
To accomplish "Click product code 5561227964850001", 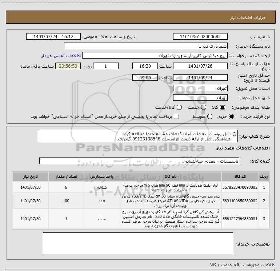I will click(x=240, y=219).
